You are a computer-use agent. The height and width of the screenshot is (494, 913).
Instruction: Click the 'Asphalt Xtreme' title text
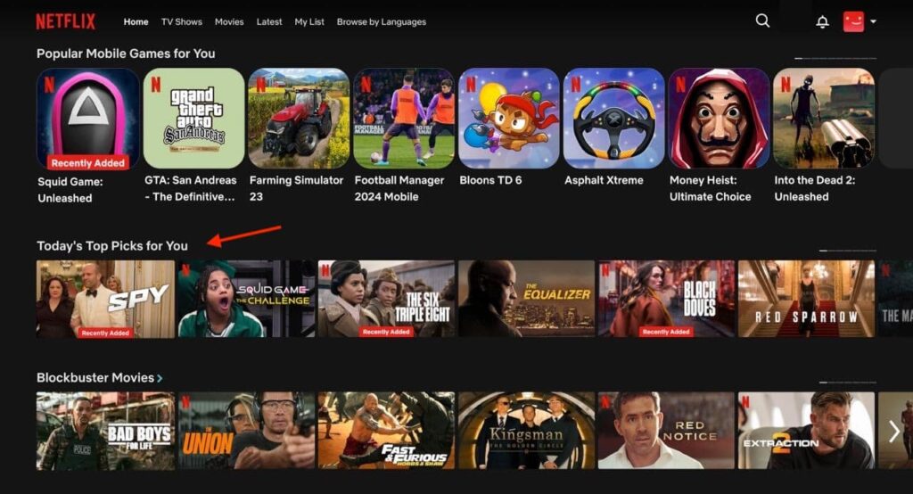coord(604,181)
